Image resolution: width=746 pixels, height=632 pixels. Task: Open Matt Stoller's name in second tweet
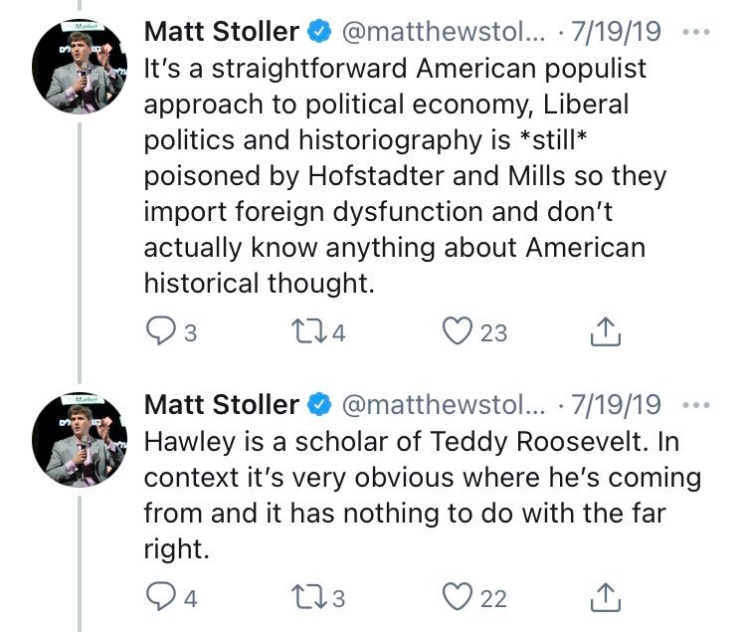(x=222, y=405)
